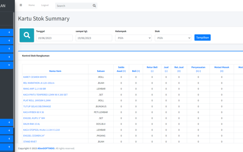Viewport: 243px width, 152px height.
Task: Open item RANG AMP 2,1 X 80 BR
Action: point(35,89)
